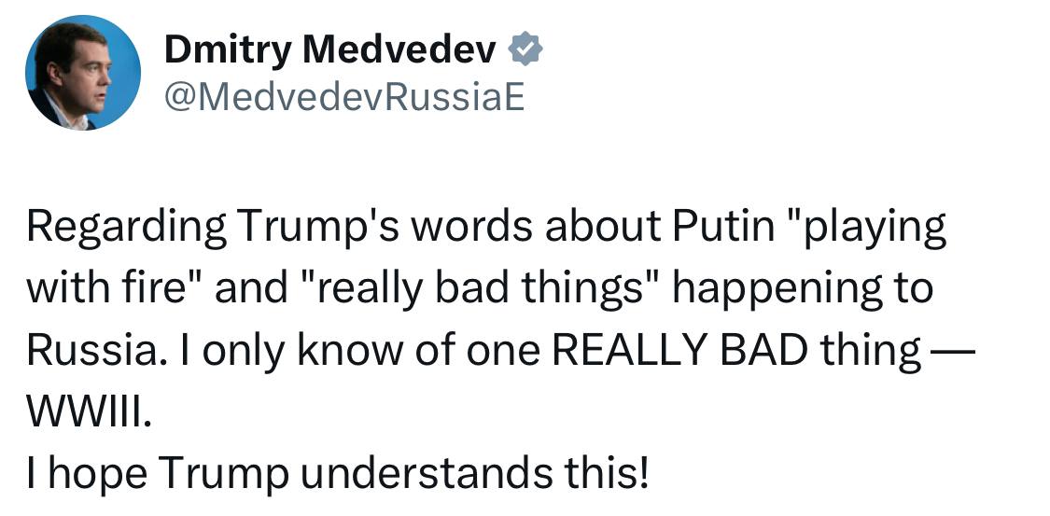Click the Dmitry Medvedev profile avatar
Viewport: 1050px width, 516px height.
84,73
